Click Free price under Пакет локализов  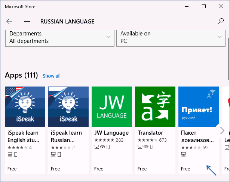185,169
